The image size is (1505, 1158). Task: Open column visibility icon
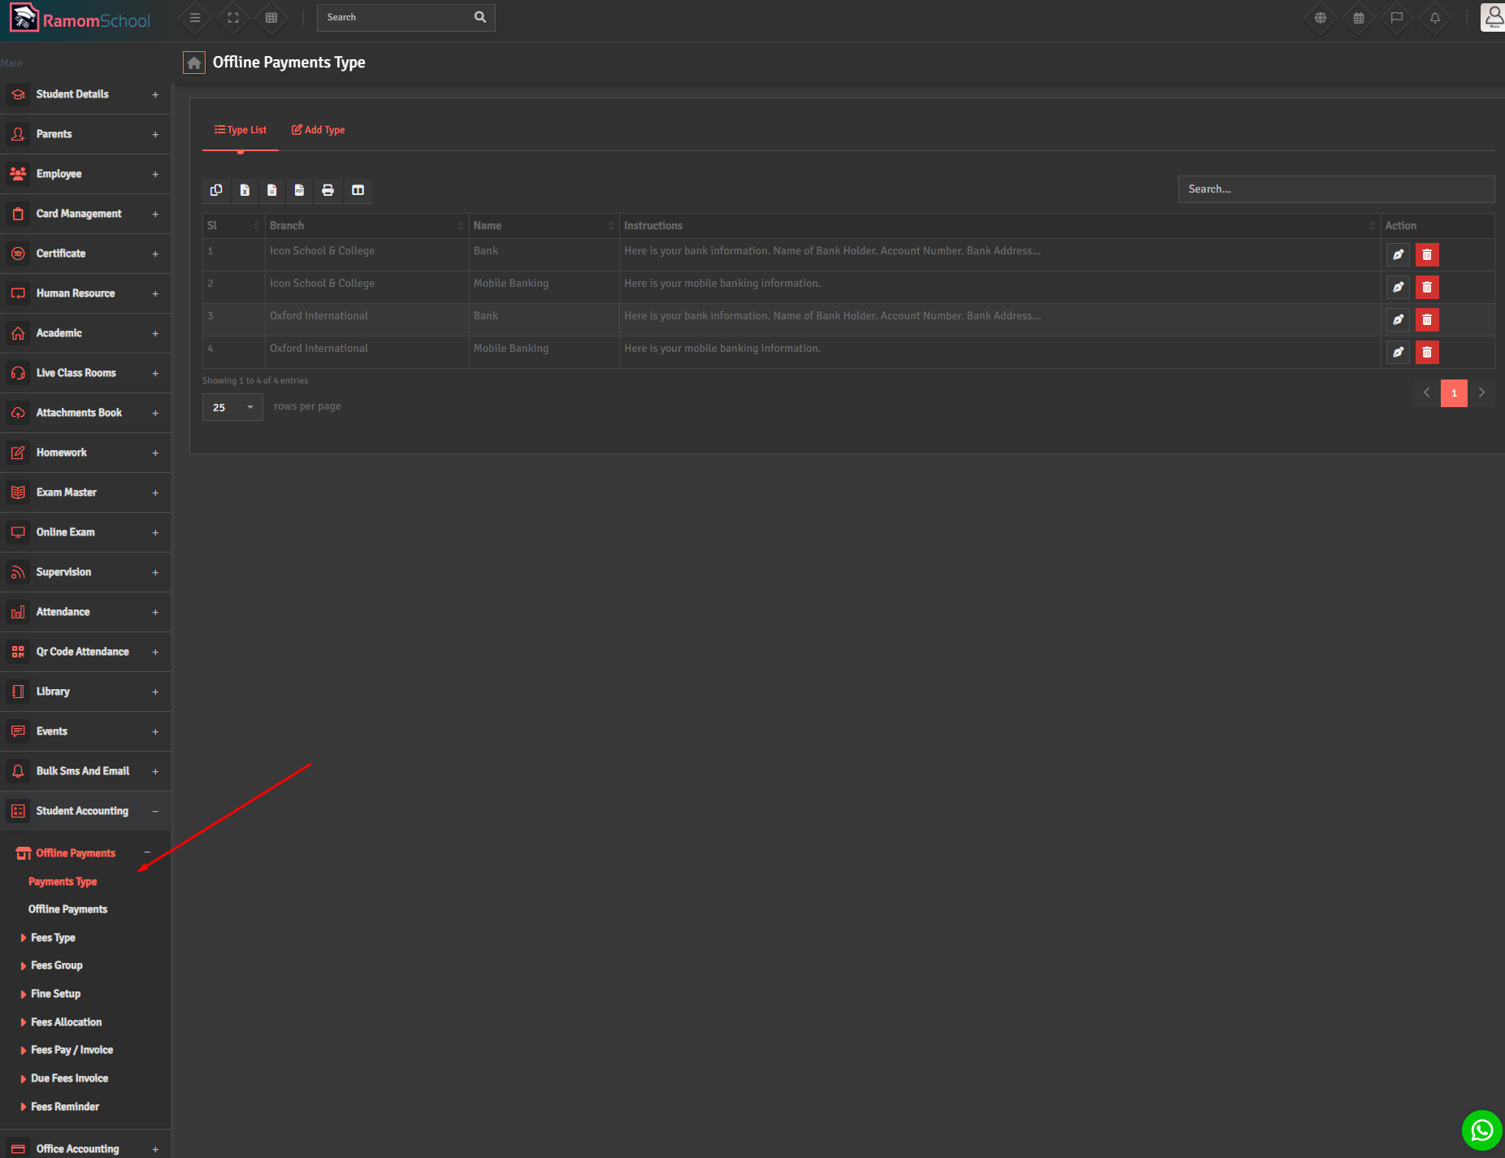pos(358,190)
